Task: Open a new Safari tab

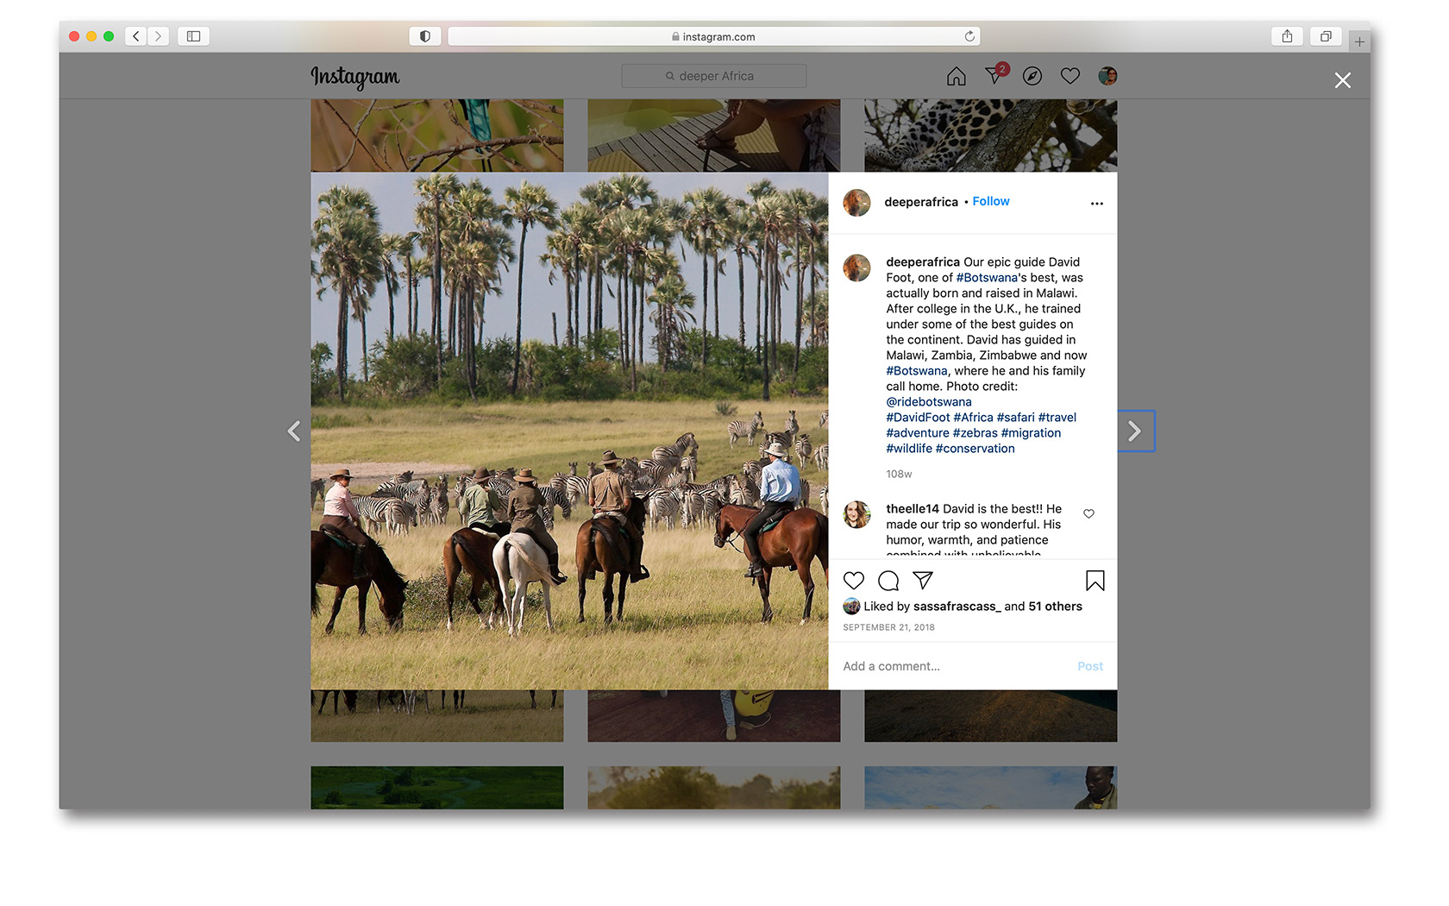Action: coord(1359,41)
